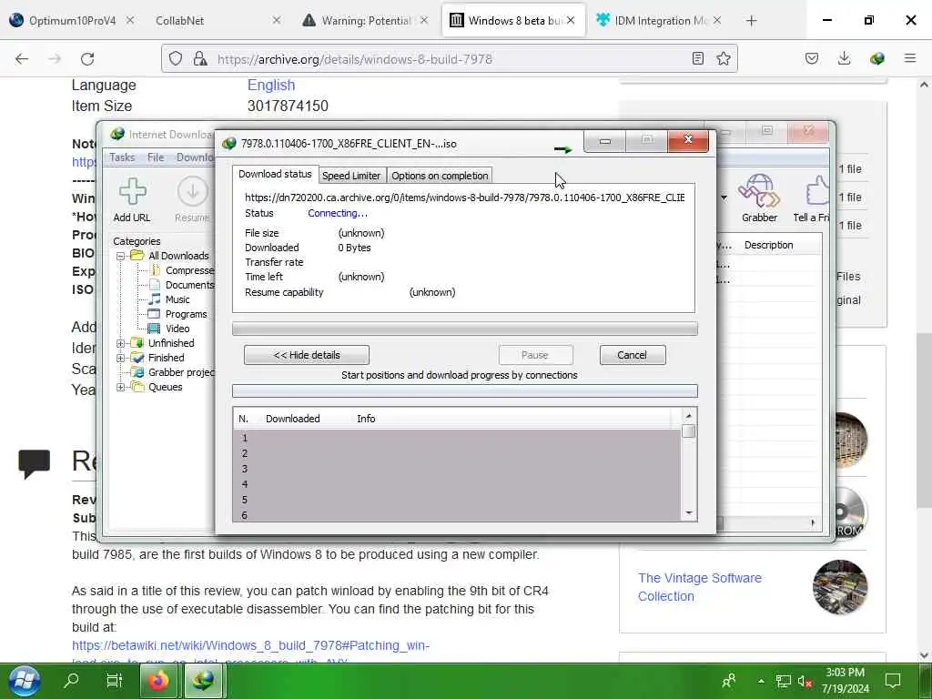This screenshot has width=932, height=699.
Task: Click connection list scrollbar up arrow
Action: pos(689,415)
